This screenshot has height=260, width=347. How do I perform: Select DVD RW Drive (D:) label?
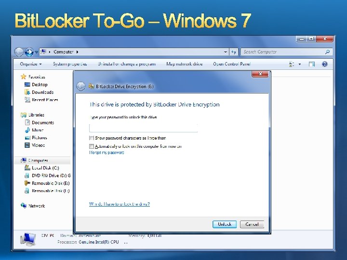click(51, 176)
